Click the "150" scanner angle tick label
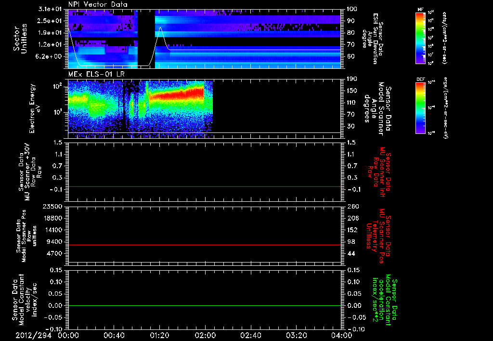Viewport: 493px width, 341px height. [352, 91]
